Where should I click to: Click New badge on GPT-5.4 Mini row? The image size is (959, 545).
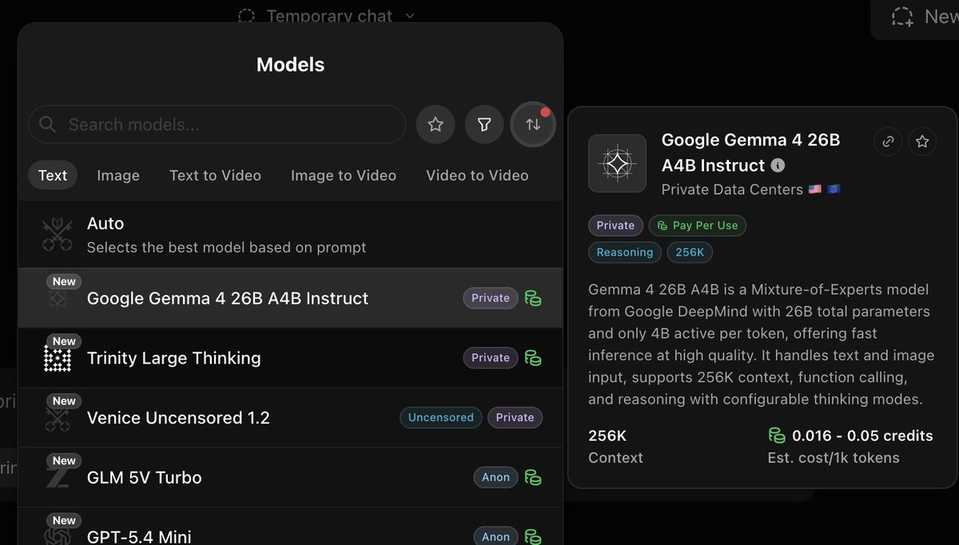click(64, 520)
